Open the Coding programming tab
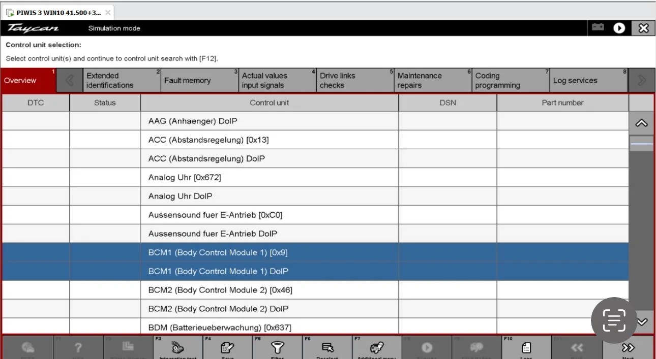Viewport: 656px width, 359px height. click(511, 80)
